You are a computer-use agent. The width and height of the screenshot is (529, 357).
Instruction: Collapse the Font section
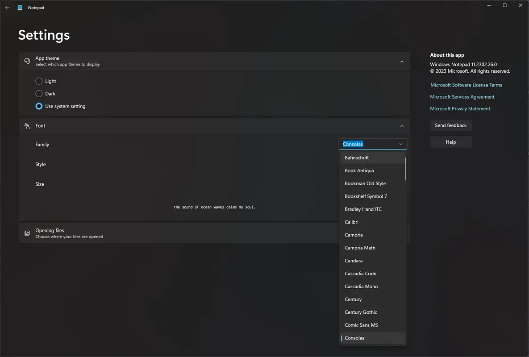pos(401,125)
